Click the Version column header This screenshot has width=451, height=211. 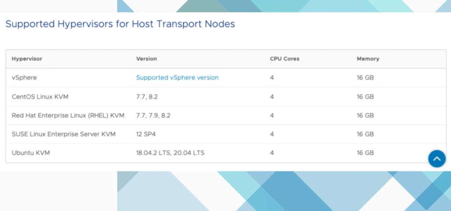point(146,59)
